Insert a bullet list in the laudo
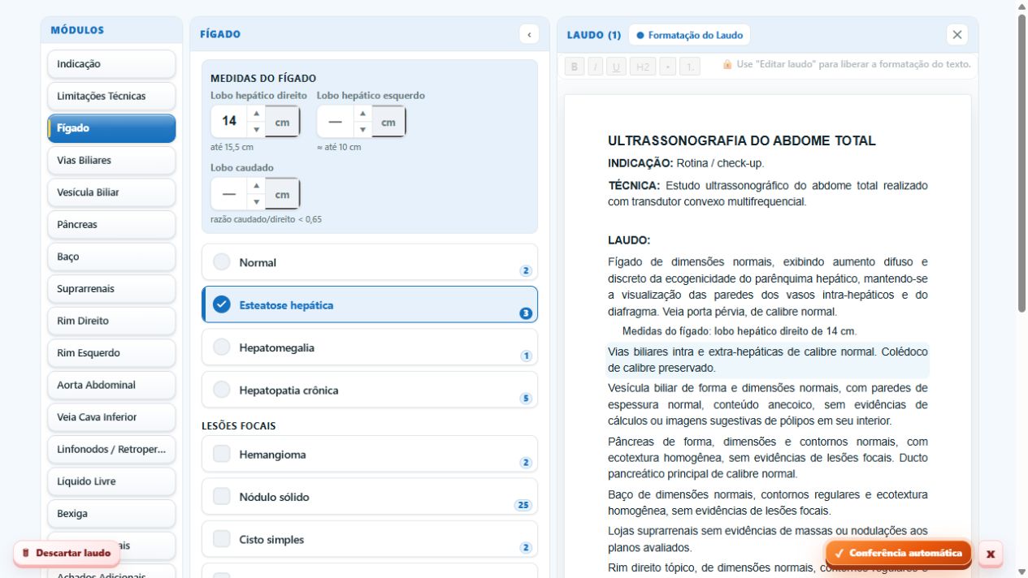This screenshot has width=1028, height=578. [667, 67]
